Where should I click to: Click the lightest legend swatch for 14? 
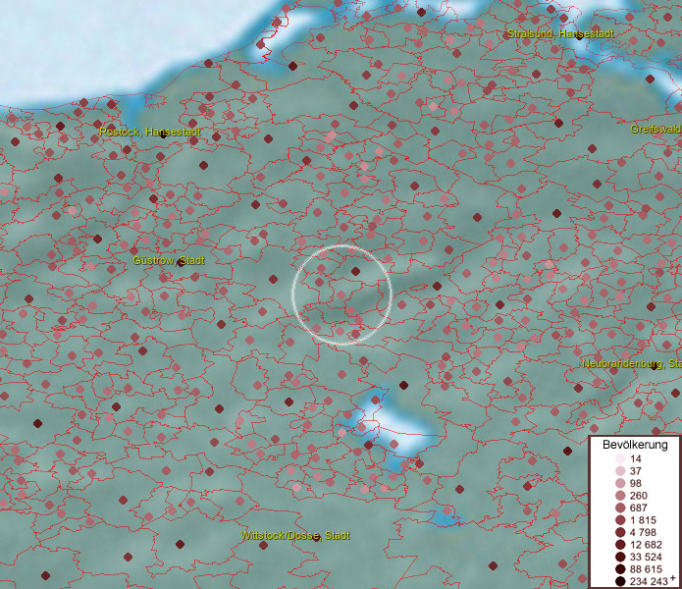coord(620,458)
